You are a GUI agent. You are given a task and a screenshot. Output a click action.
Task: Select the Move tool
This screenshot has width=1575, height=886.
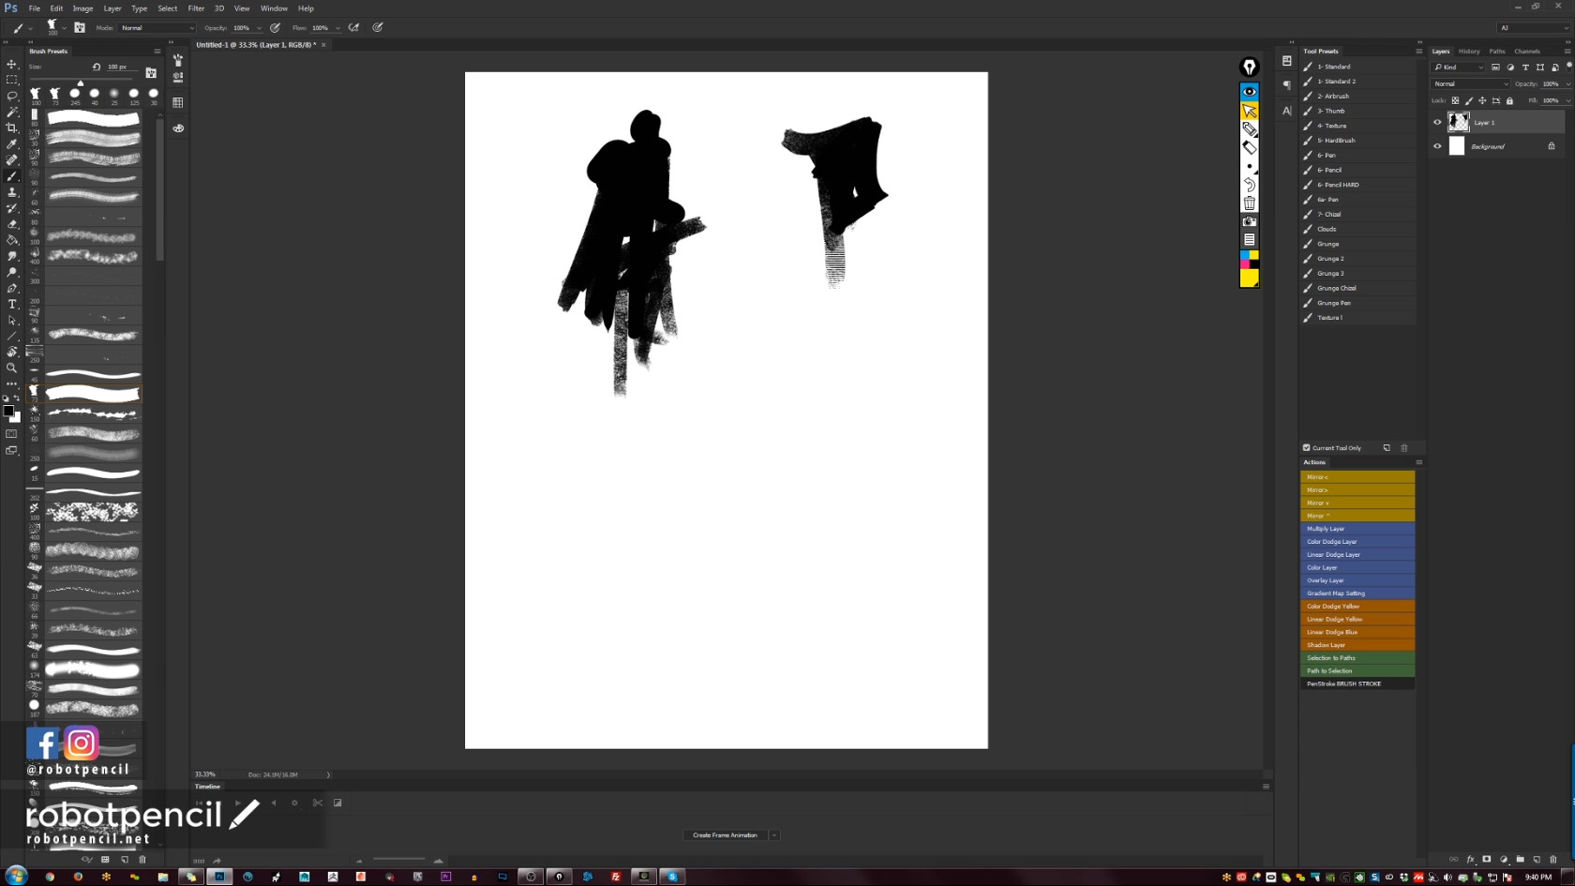point(12,64)
